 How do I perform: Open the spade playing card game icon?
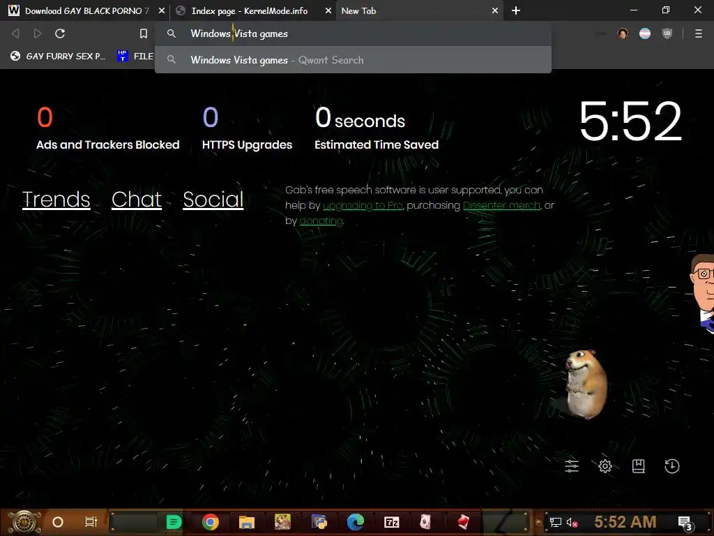tap(425, 522)
